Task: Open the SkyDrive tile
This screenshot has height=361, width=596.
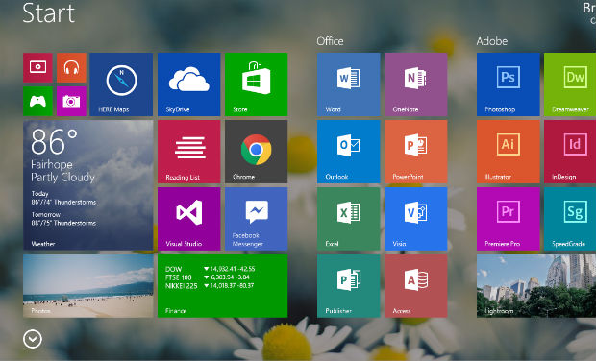Action: 189,84
